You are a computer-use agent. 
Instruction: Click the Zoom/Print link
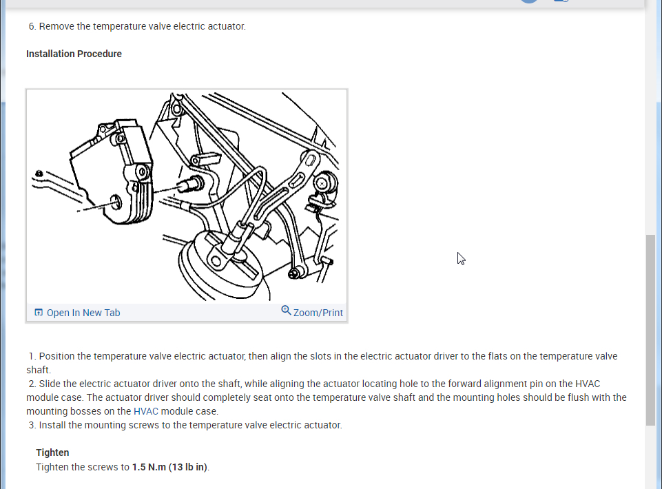[x=318, y=313]
